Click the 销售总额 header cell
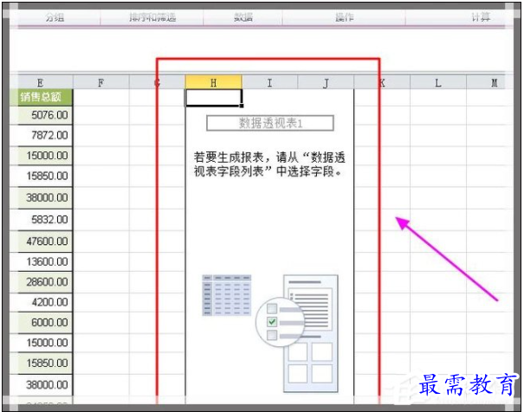 point(41,97)
